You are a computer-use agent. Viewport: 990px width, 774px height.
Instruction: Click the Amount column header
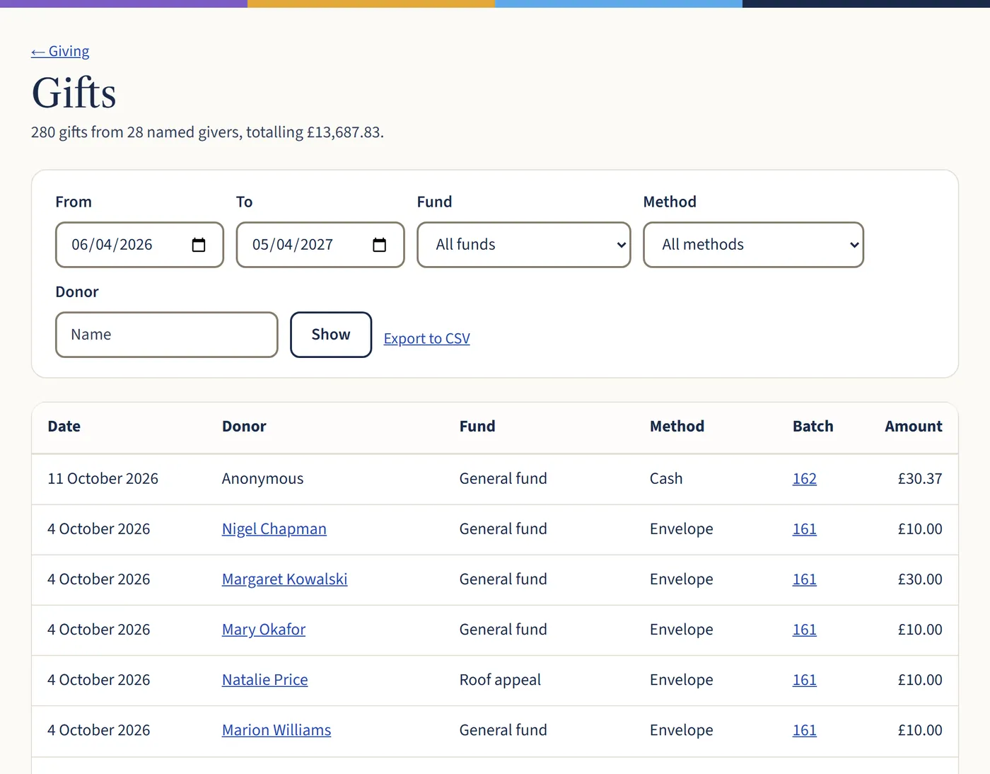[x=914, y=427]
